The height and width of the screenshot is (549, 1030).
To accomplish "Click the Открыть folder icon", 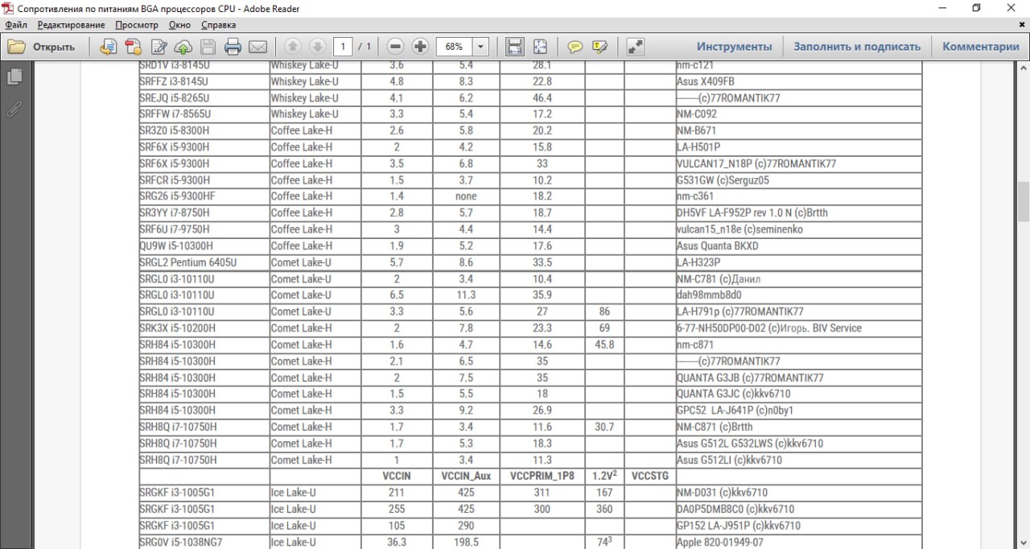I will tap(16, 47).
